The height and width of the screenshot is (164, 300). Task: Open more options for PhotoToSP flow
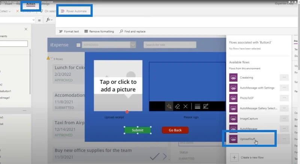click(x=284, y=98)
